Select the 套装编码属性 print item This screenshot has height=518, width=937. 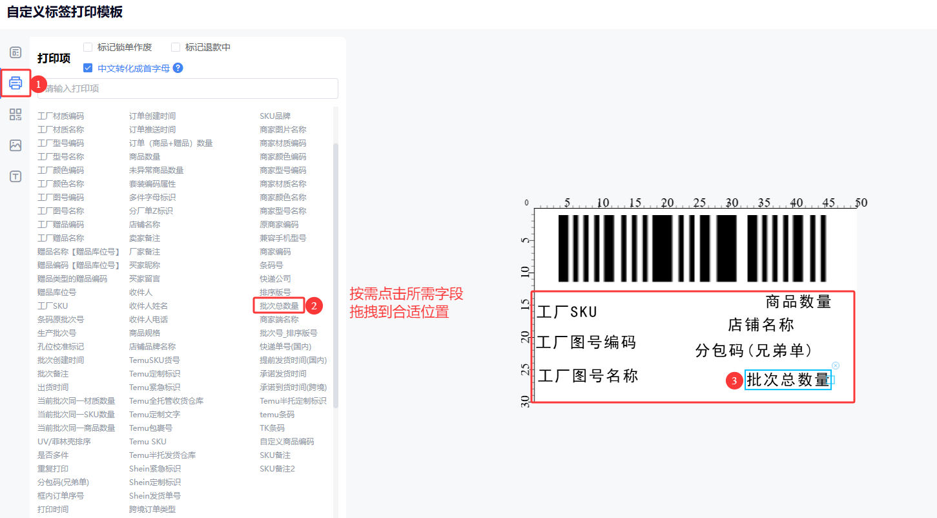[x=152, y=184]
